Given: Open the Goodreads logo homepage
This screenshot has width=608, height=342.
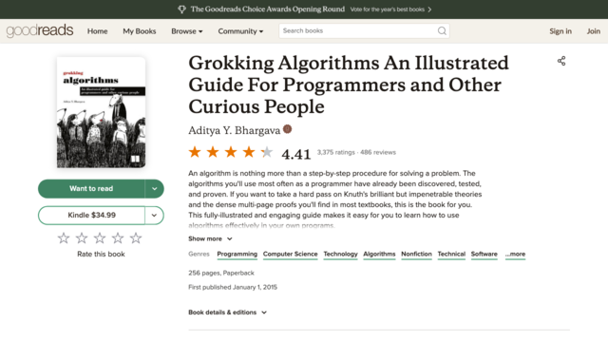Looking at the screenshot, I should pyautogui.click(x=40, y=30).
